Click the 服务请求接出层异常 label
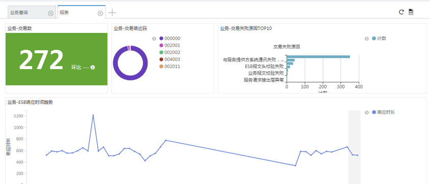 (x=264, y=80)
